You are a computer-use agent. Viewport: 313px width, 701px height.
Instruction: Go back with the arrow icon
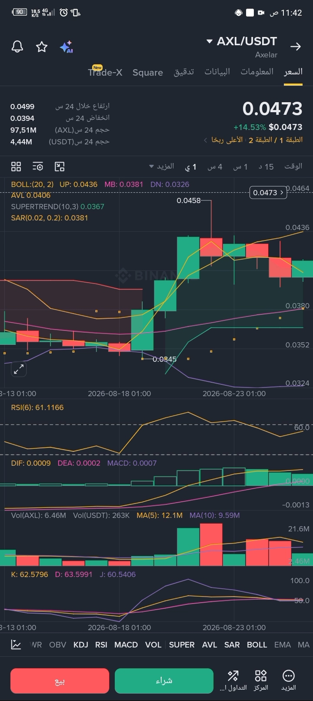click(x=296, y=47)
